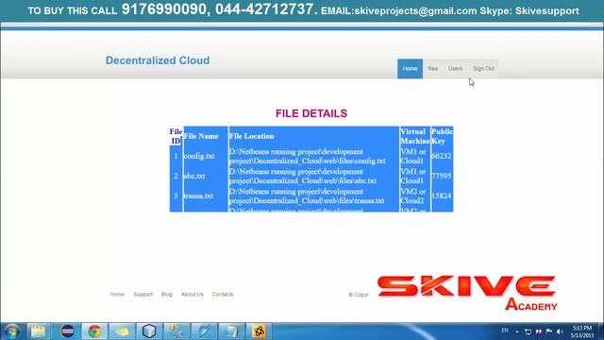The height and width of the screenshot is (340, 604).
Task: Open the orange atom-shaped taskbar icon
Action: pyautogui.click(x=259, y=331)
